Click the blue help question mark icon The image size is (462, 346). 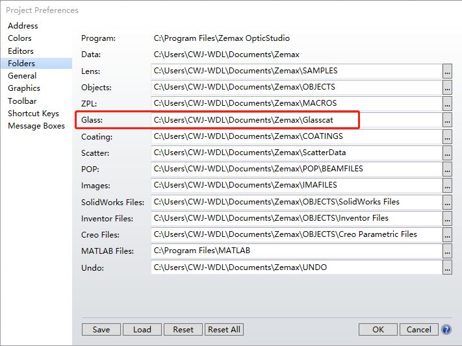[446, 330]
